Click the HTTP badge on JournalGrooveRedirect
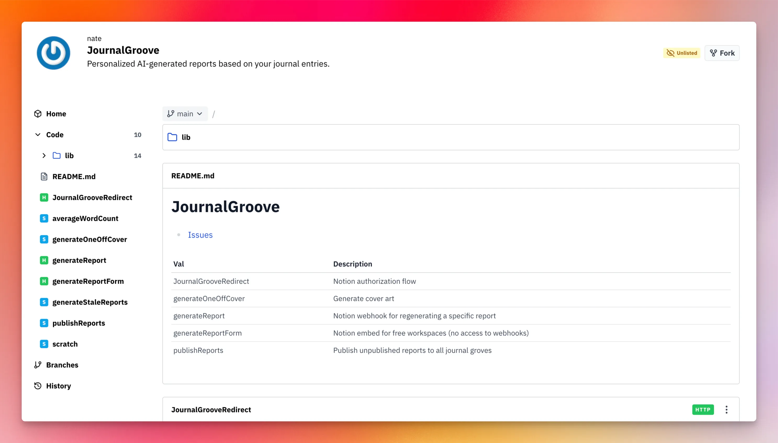The height and width of the screenshot is (443, 778). pyautogui.click(x=703, y=410)
